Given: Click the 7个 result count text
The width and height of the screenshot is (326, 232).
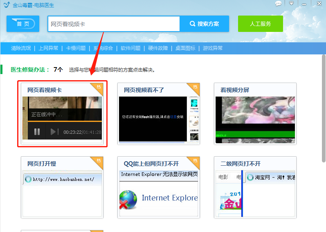Looking at the screenshot, I should coord(58,70).
